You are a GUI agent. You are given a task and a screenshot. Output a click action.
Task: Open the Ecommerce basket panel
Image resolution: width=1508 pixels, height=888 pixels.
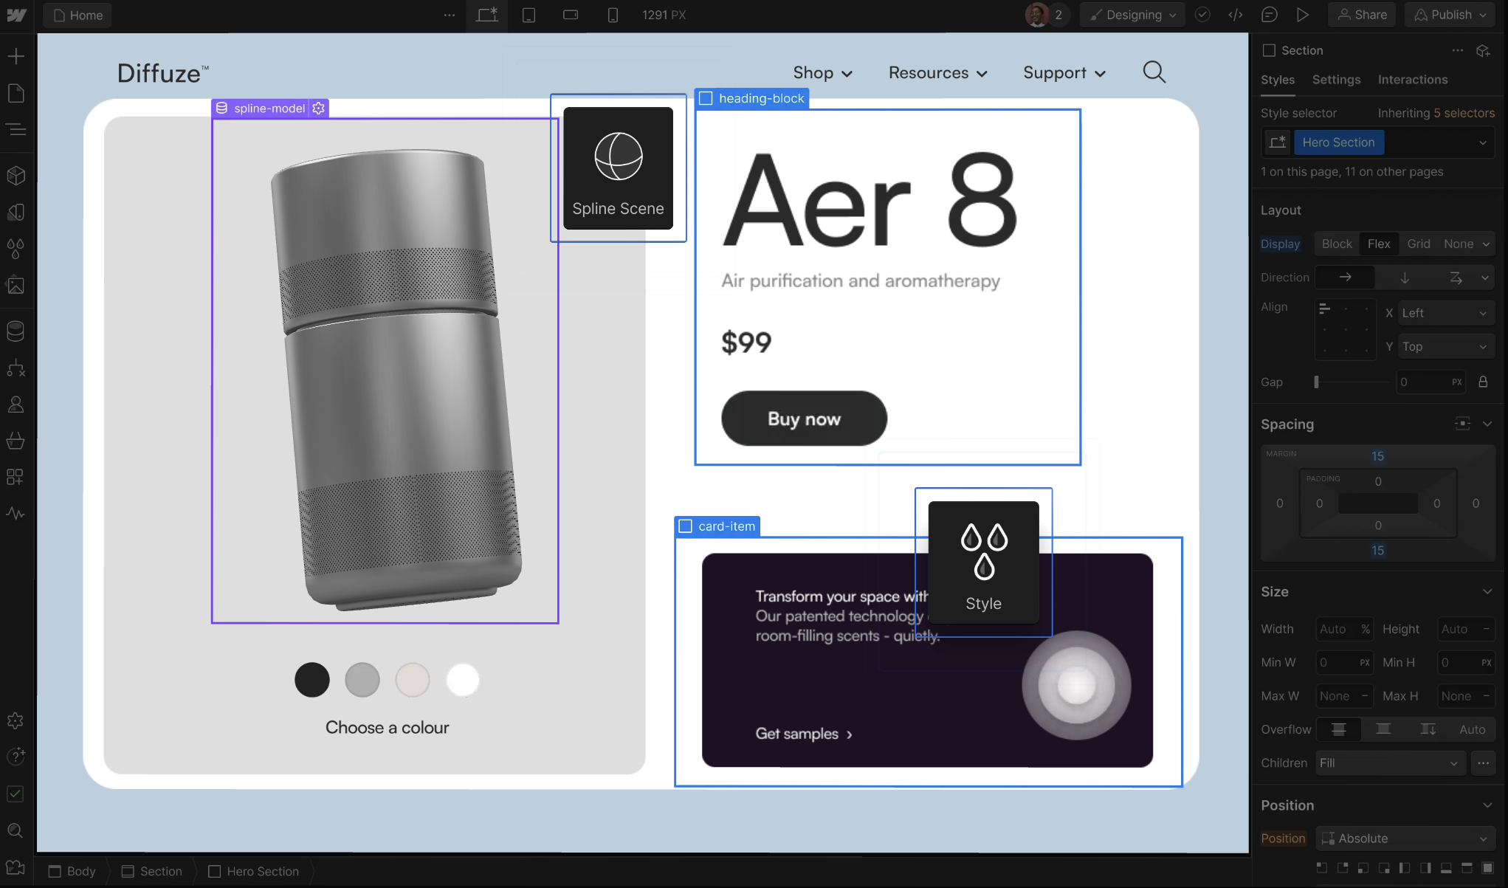pos(16,441)
